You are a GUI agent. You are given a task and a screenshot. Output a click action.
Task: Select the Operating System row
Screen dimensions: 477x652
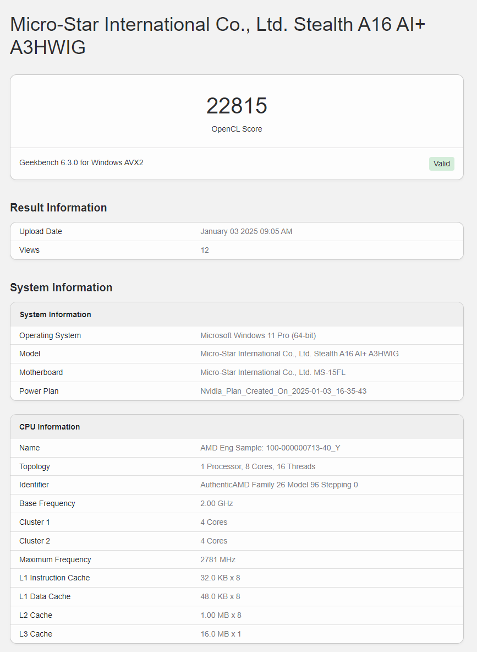click(237, 335)
